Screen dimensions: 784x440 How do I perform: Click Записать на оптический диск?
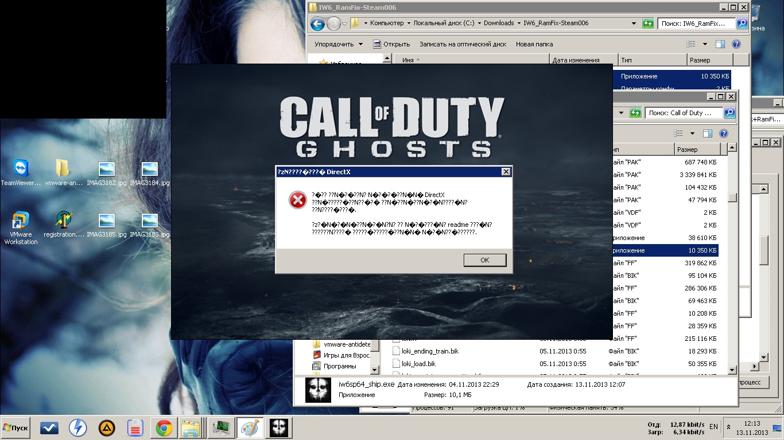pos(463,44)
